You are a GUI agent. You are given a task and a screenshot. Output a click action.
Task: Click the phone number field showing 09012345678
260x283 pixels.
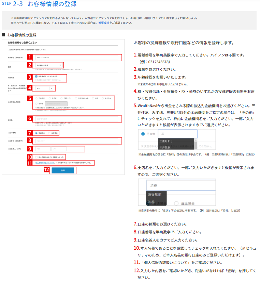coord(76,57)
